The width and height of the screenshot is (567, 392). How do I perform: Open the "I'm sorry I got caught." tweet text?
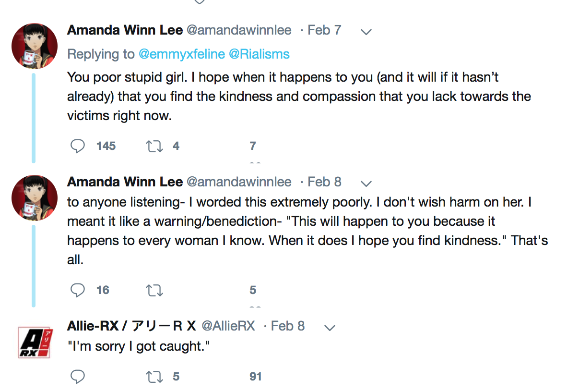point(139,346)
